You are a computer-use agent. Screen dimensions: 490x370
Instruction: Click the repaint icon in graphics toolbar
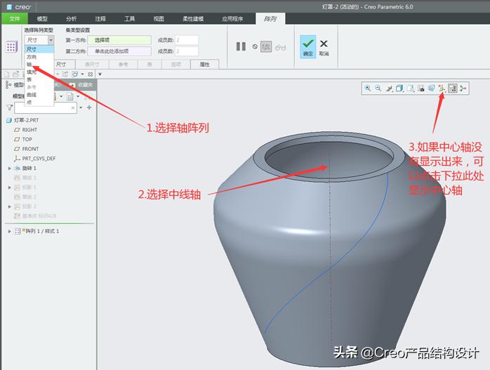tap(389, 88)
